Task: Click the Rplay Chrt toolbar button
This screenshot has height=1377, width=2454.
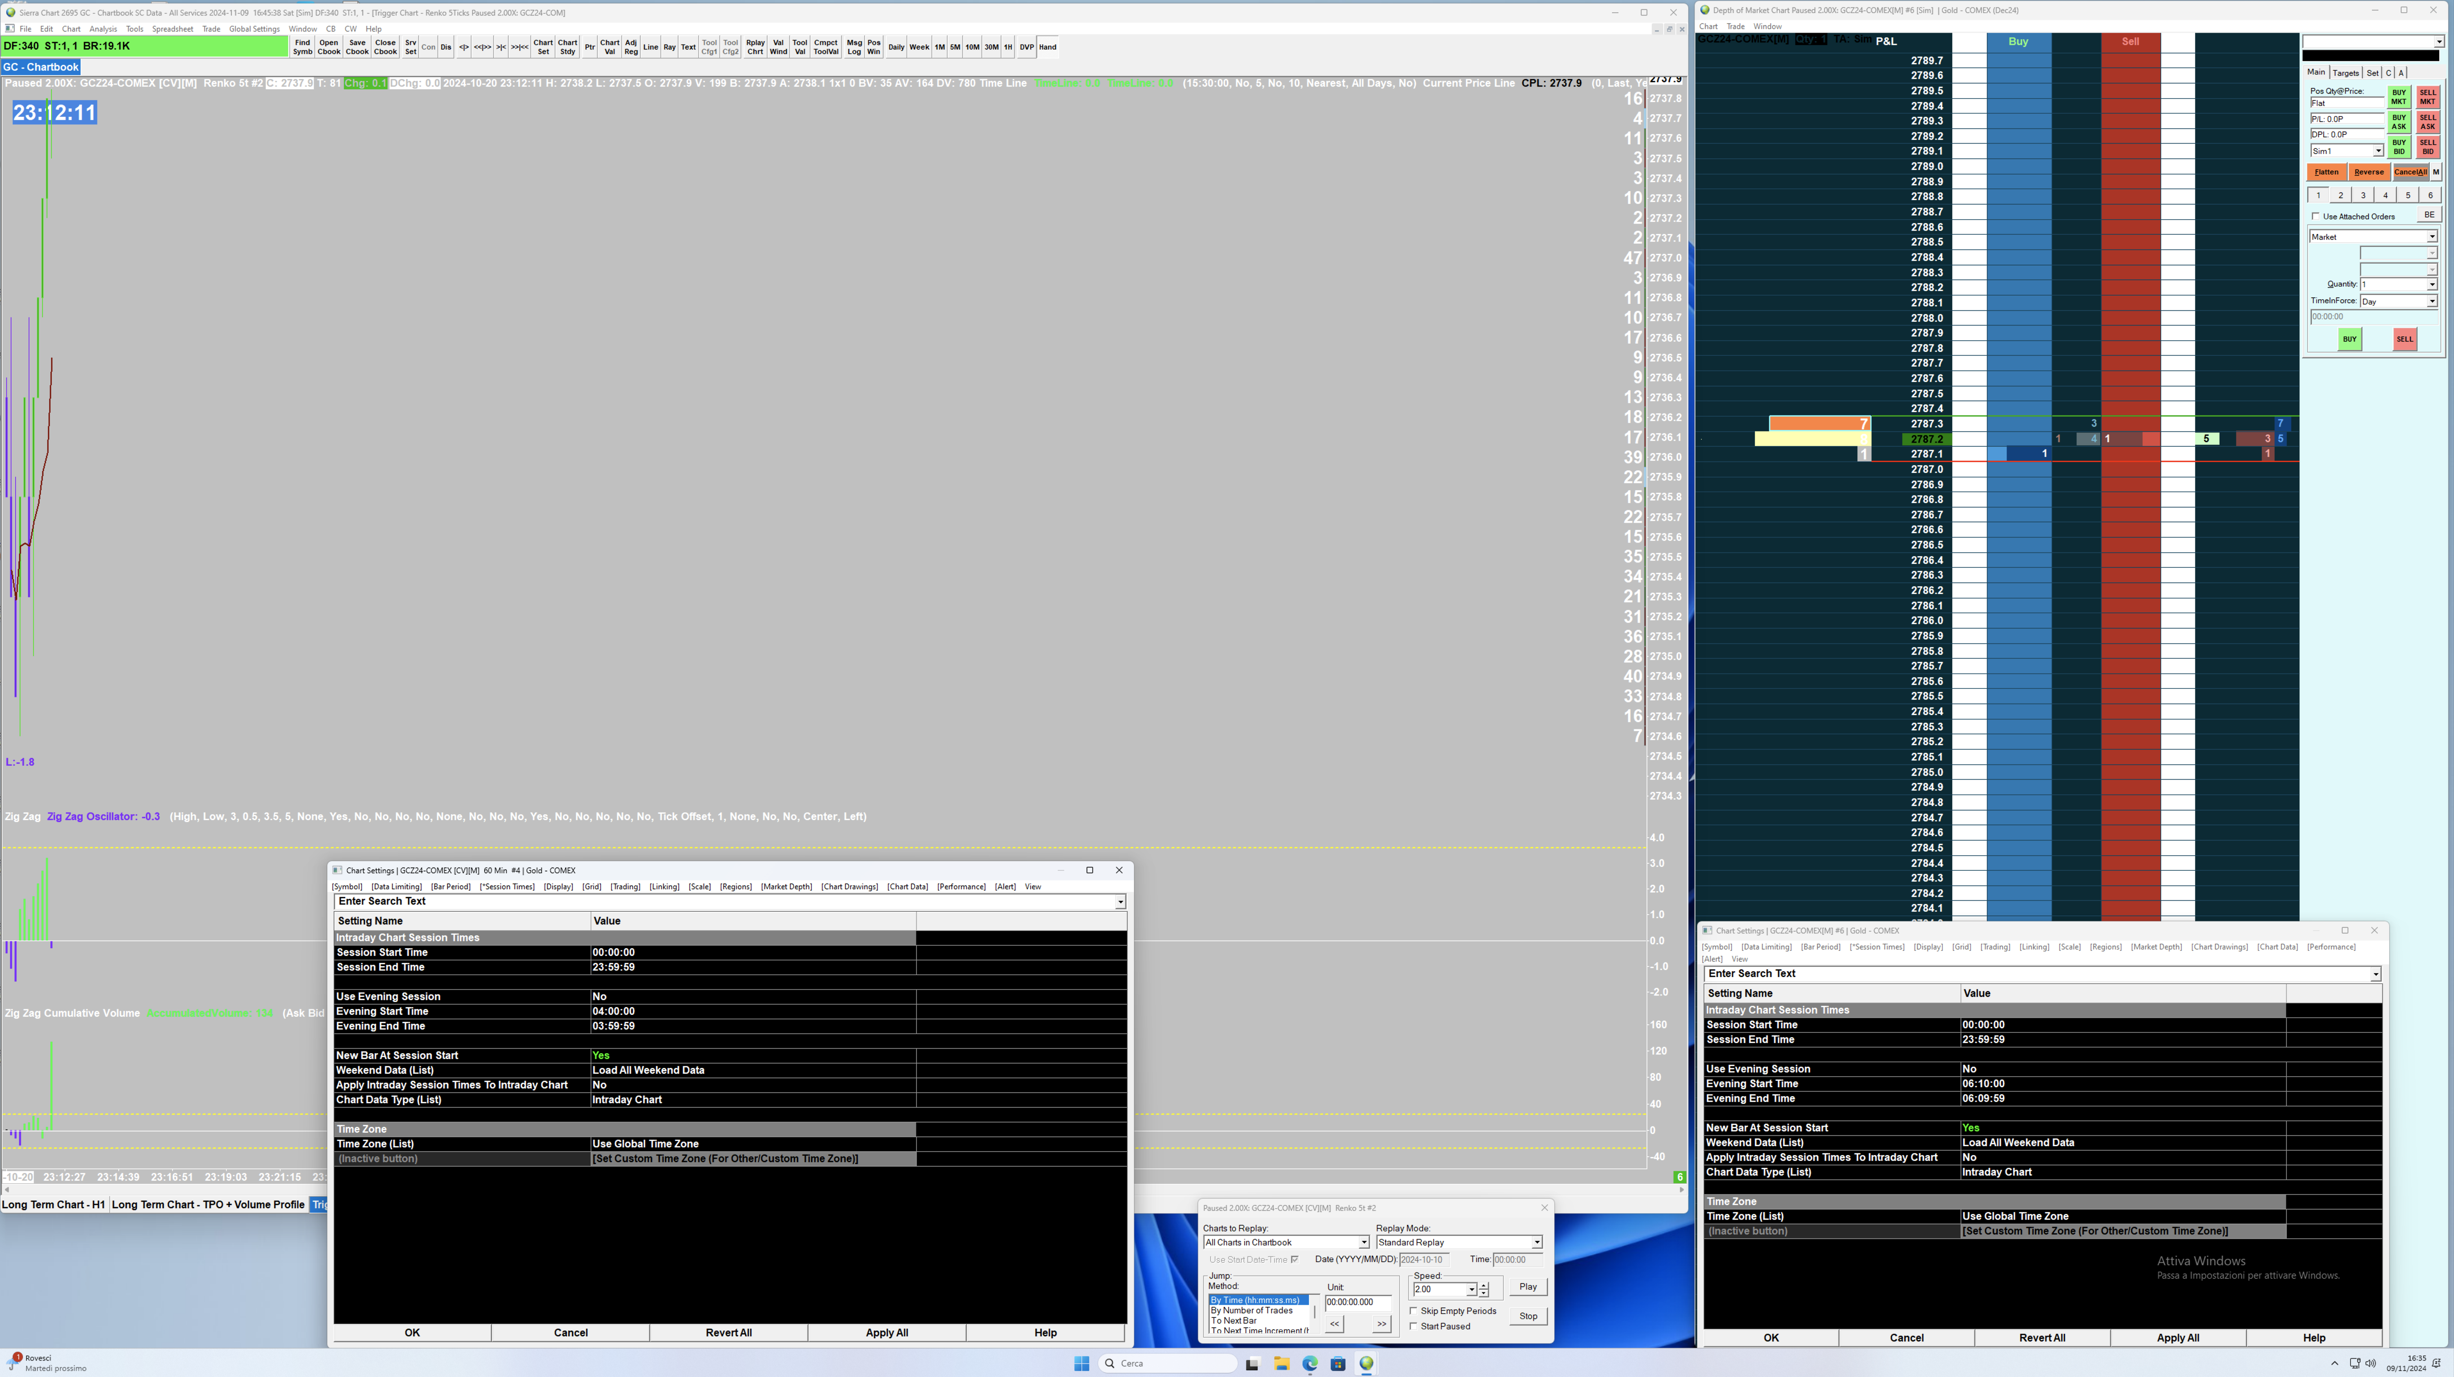Action: coord(755,47)
